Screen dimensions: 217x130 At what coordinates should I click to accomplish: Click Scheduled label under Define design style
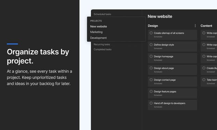click(x=158, y=48)
